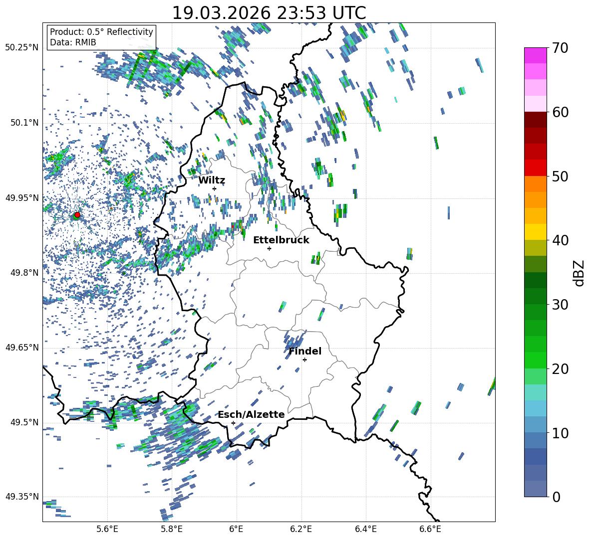Select the Ettelbruck station cross marker
Image resolution: width=591 pixels, height=539 pixels.
[269, 248]
